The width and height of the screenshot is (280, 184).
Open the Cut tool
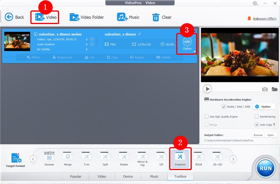click(89, 57)
